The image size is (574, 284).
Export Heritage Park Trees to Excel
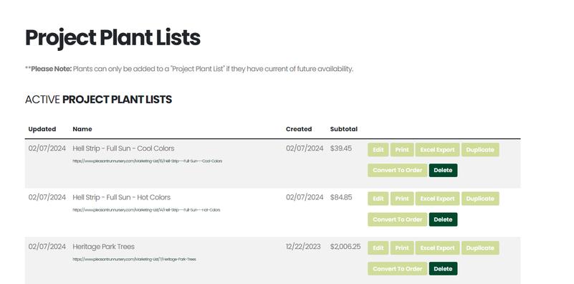(437, 247)
